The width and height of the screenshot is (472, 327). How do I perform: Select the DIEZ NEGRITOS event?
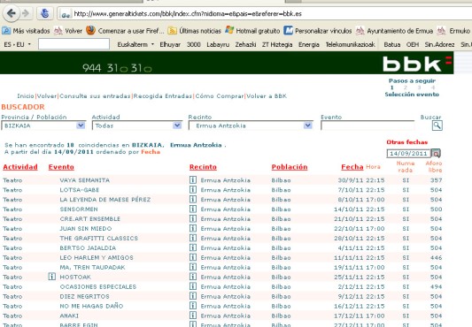pos(84,296)
